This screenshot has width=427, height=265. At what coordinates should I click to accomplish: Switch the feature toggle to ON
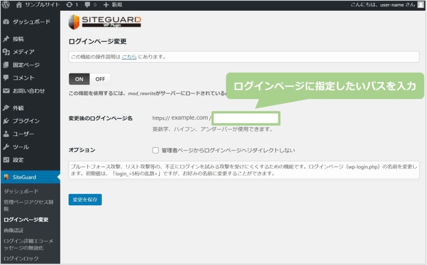[79, 79]
